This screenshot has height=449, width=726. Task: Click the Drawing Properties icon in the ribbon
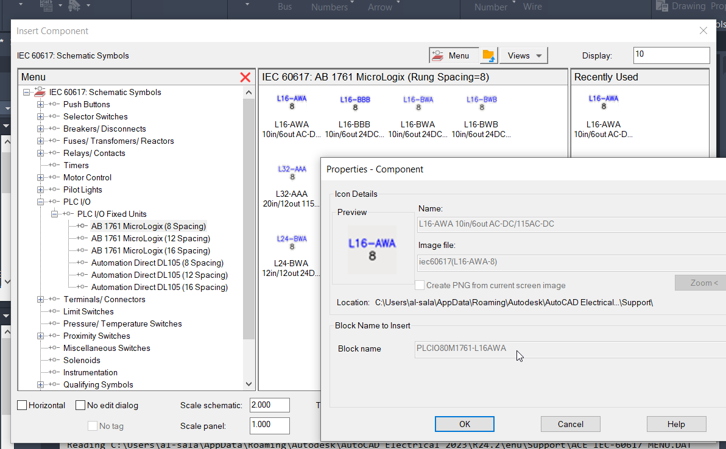point(662,7)
